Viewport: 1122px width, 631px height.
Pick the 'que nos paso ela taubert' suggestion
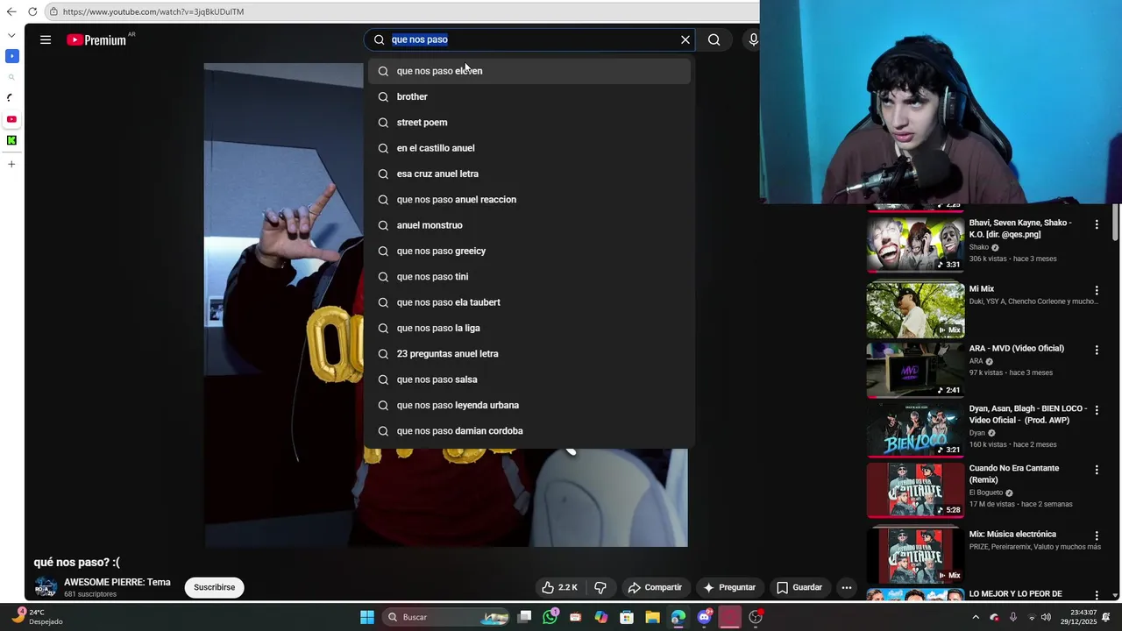click(x=529, y=302)
